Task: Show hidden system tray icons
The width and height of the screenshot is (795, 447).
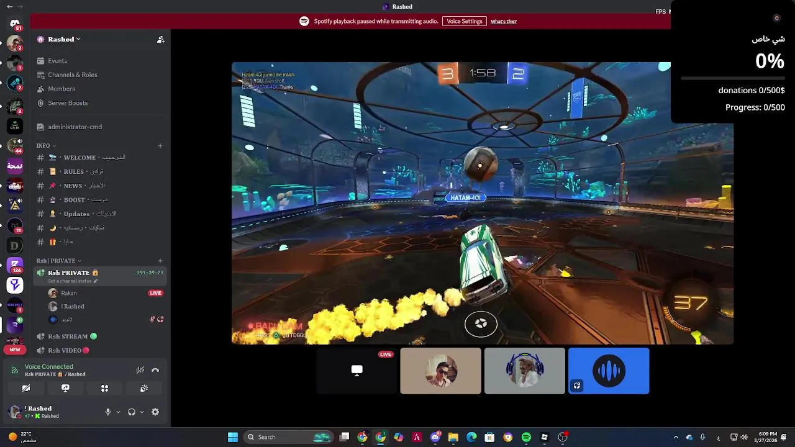Action: 676,437
